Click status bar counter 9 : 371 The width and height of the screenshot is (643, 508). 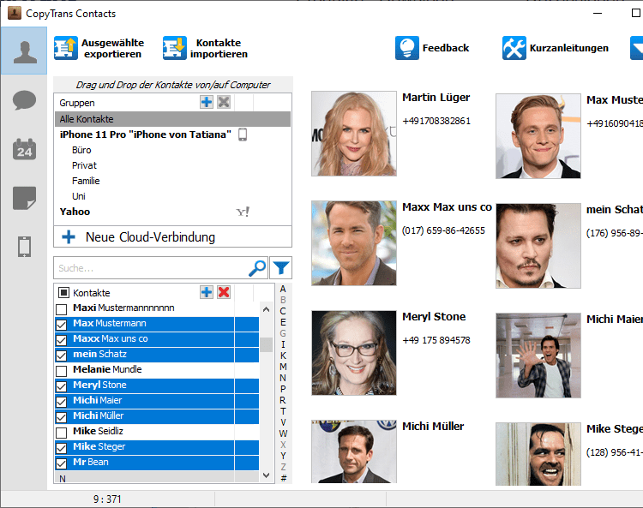tap(107, 499)
